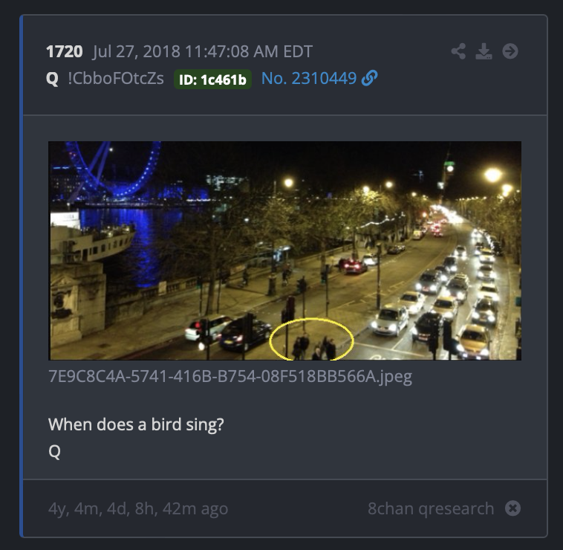
Task: Open the London night street image thumbnail
Action: click(284, 250)
